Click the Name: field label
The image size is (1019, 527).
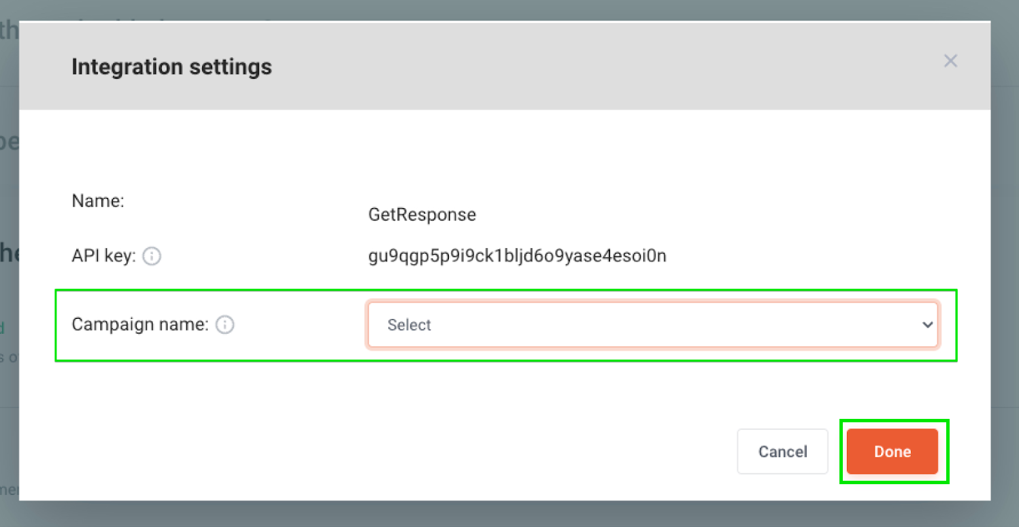[x=98, y=201]
